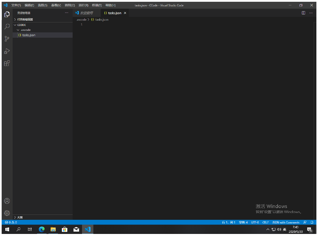This screenshot has width=319, height=236.
Task: Open the Search view in activity bar
Action: (7, 27)
